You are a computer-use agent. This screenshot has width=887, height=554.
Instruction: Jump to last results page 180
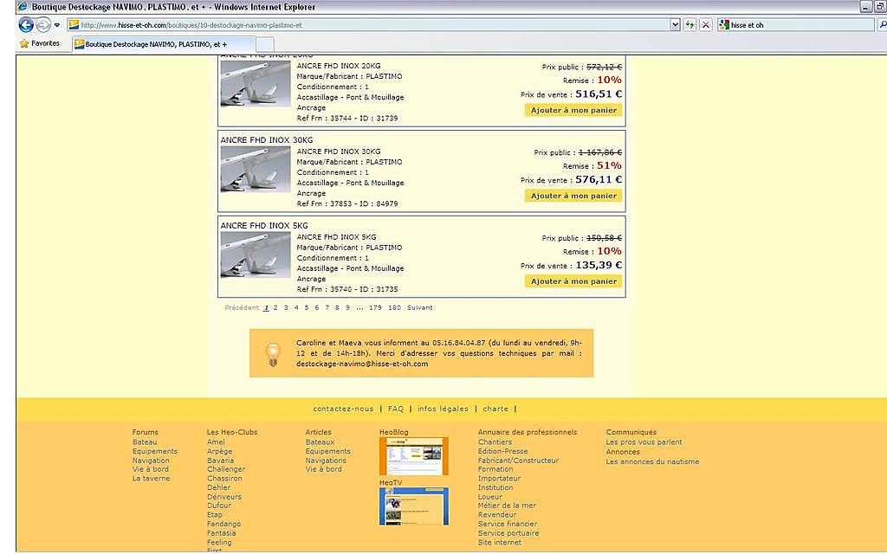pyautogui.click(x=394, y=307)
